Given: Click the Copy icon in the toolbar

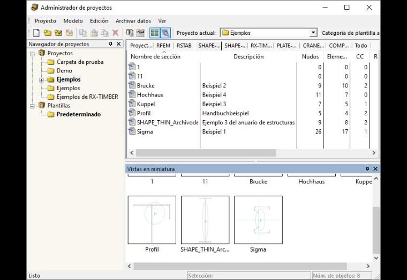Looking at the screenshot, I should click(83, 33).
